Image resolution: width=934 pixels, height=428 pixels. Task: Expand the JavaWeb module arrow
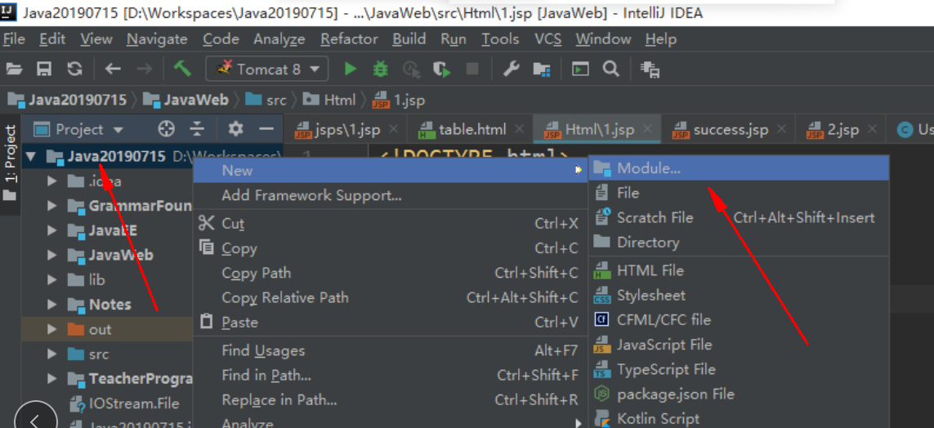[52, 255]
